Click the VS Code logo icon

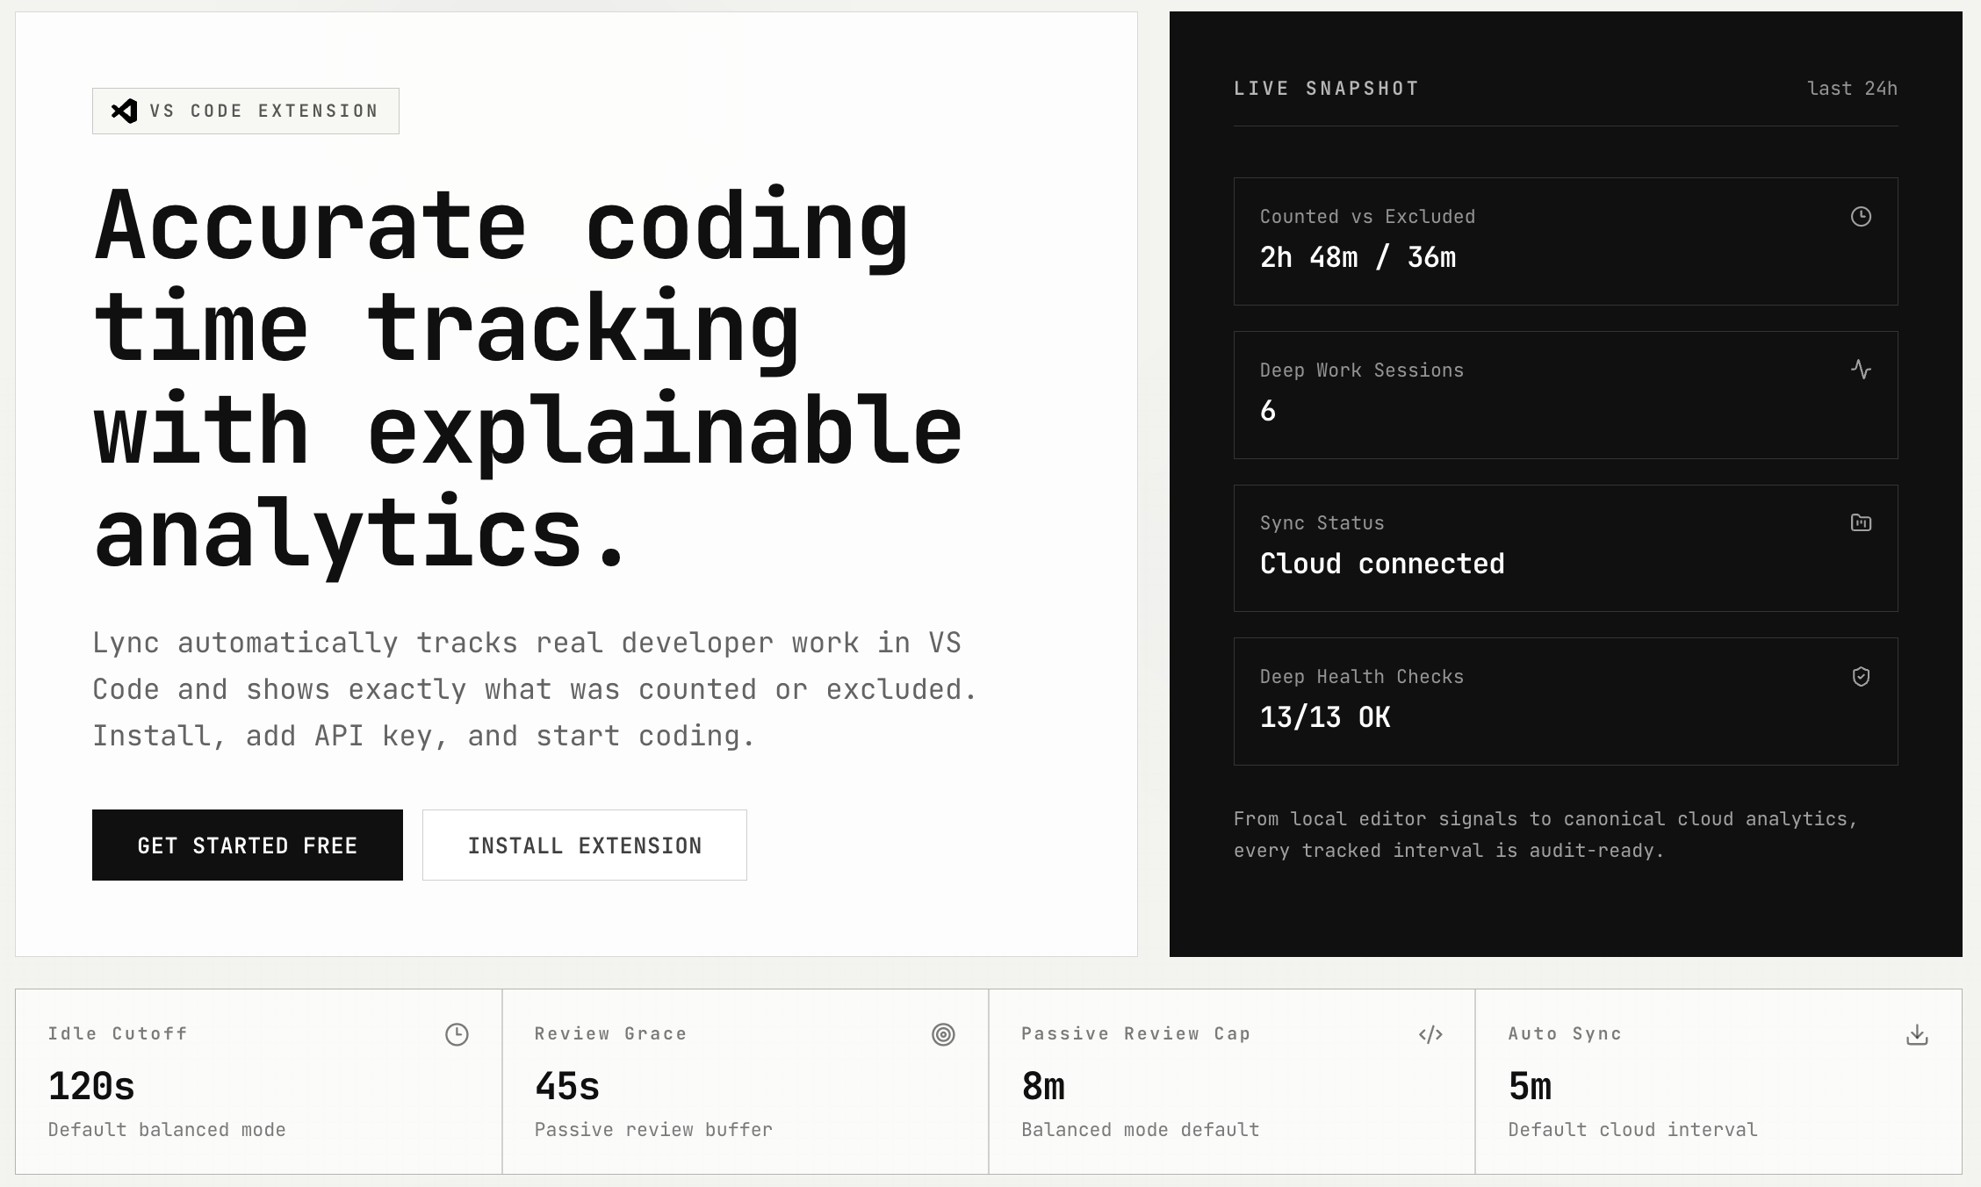click(124, 111)
